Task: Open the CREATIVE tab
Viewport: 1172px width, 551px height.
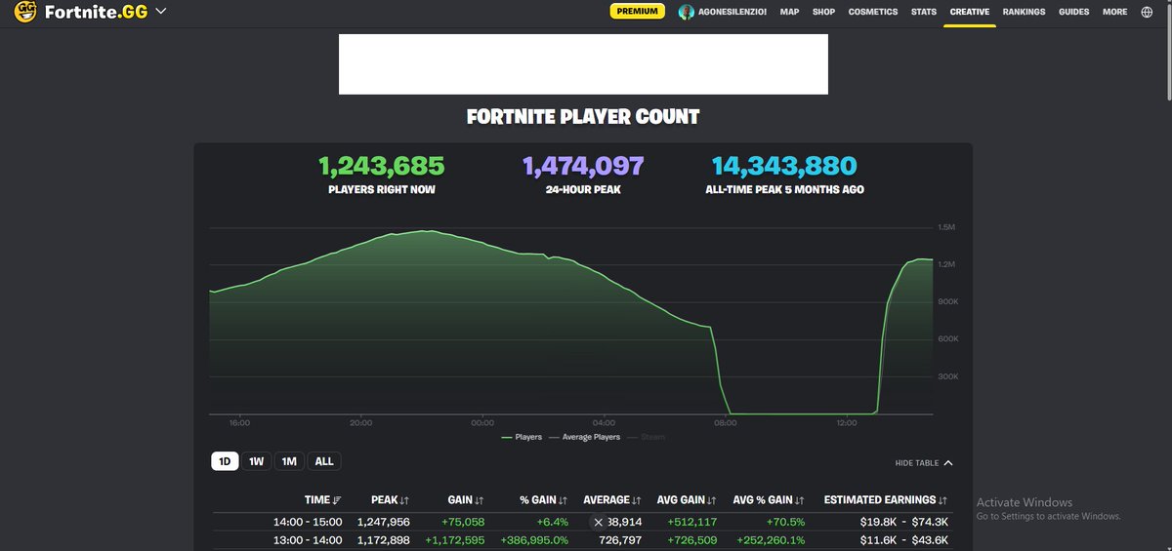Action: point(970,12)
